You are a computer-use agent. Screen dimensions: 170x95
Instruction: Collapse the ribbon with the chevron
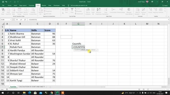click(168, 16)
